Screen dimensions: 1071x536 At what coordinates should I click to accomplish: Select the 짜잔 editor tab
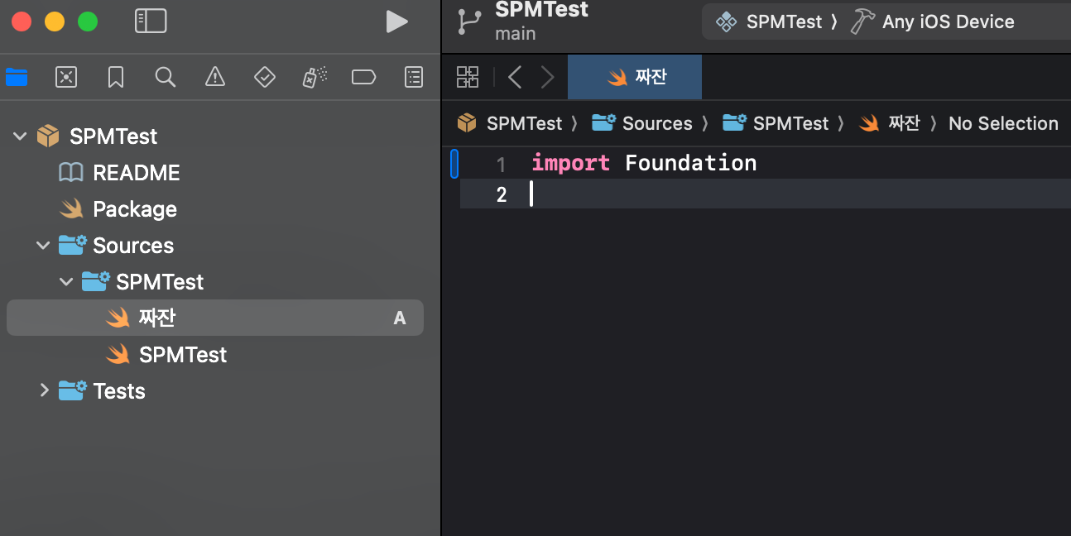(635, 77)
